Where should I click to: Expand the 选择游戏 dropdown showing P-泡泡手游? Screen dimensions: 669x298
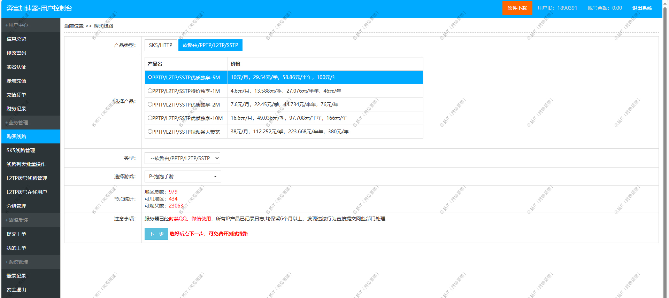(x=183, y=177)
